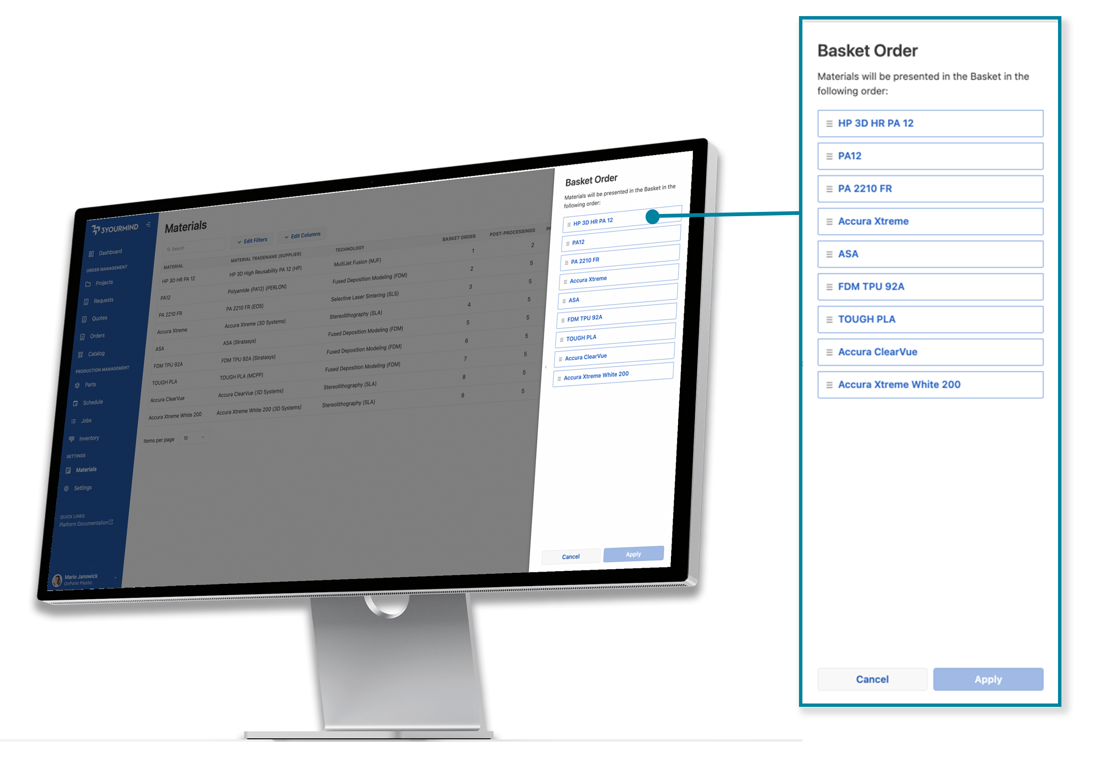
Task: Sort by MATERIAL TRADENAME (SUPPLIER) column header
Action: (266, 257)
